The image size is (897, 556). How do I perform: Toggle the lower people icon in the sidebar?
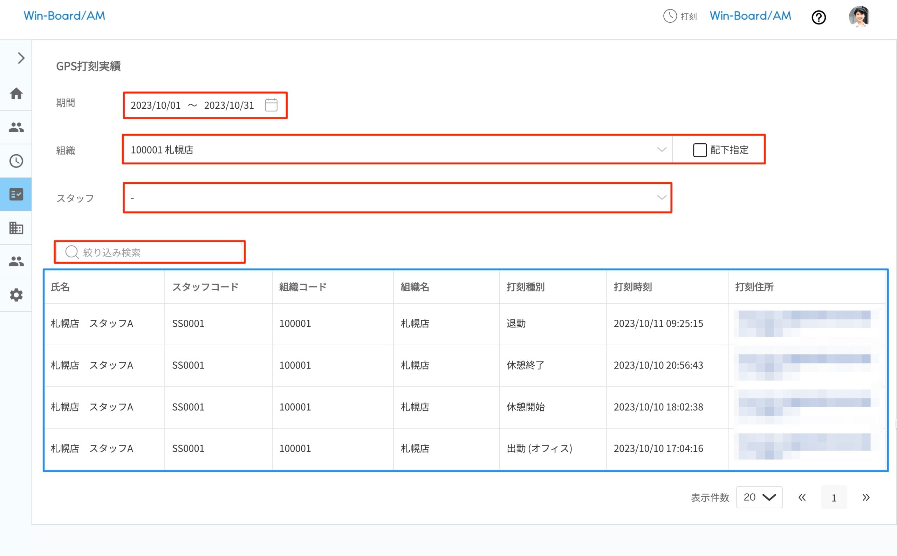(16, 261)
